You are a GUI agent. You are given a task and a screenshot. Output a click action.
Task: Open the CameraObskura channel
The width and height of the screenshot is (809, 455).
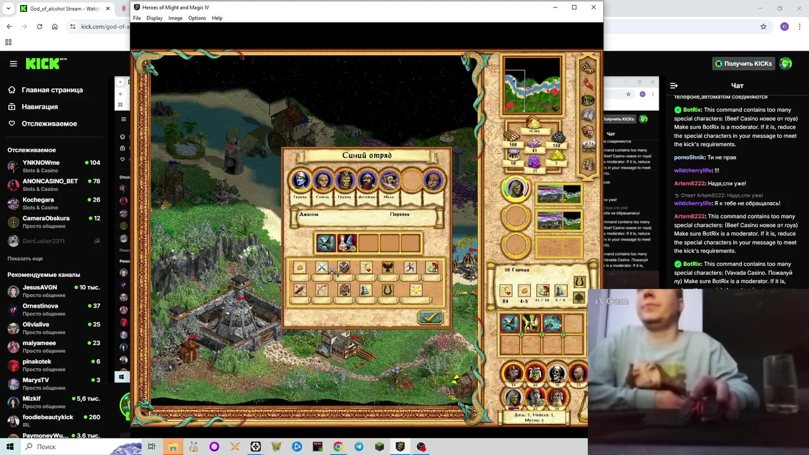(54, 222)
